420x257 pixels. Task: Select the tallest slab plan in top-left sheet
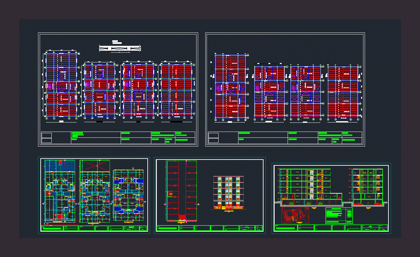(61, 85)
